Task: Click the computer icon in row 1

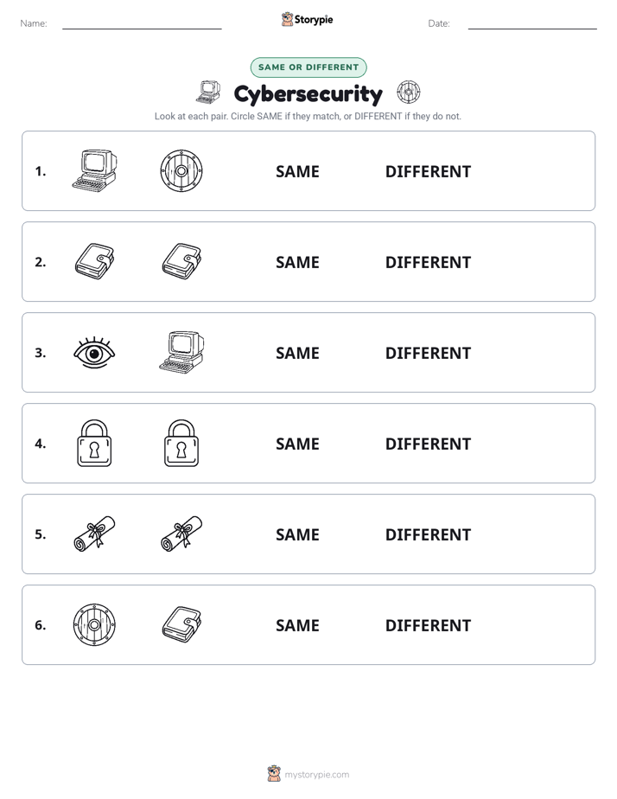Action: pos(94,170)
